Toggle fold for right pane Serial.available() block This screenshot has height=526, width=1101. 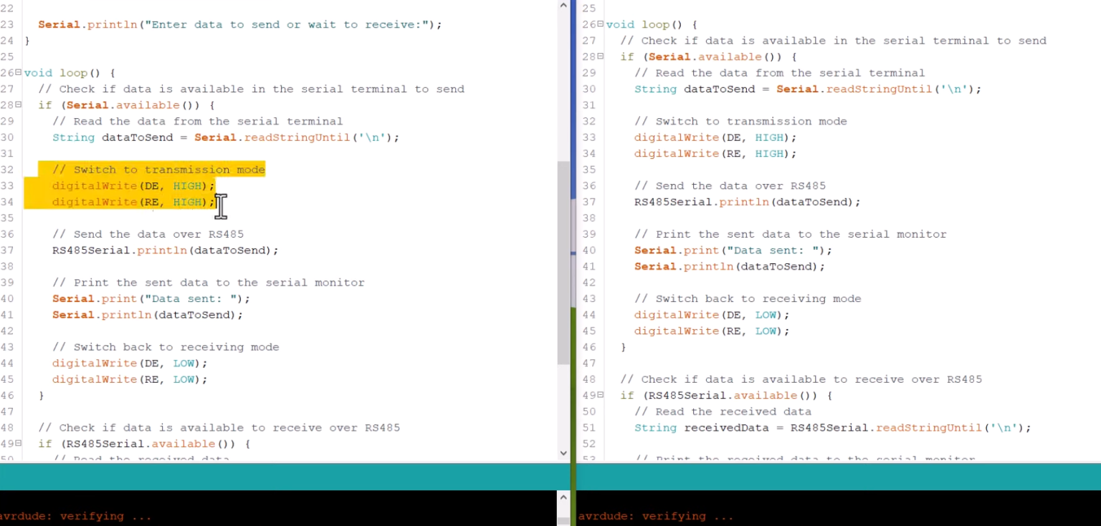point(600,57)
